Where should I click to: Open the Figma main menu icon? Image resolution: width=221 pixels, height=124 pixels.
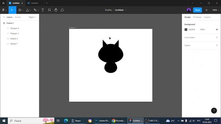point(3,10)
